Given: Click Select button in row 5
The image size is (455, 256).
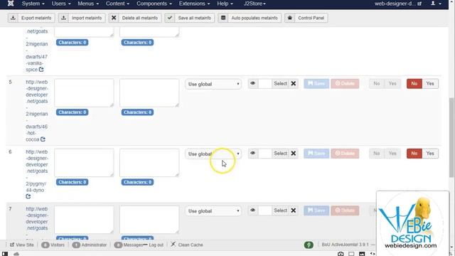Looking at the screenshot, I should [x=280, y=84].
